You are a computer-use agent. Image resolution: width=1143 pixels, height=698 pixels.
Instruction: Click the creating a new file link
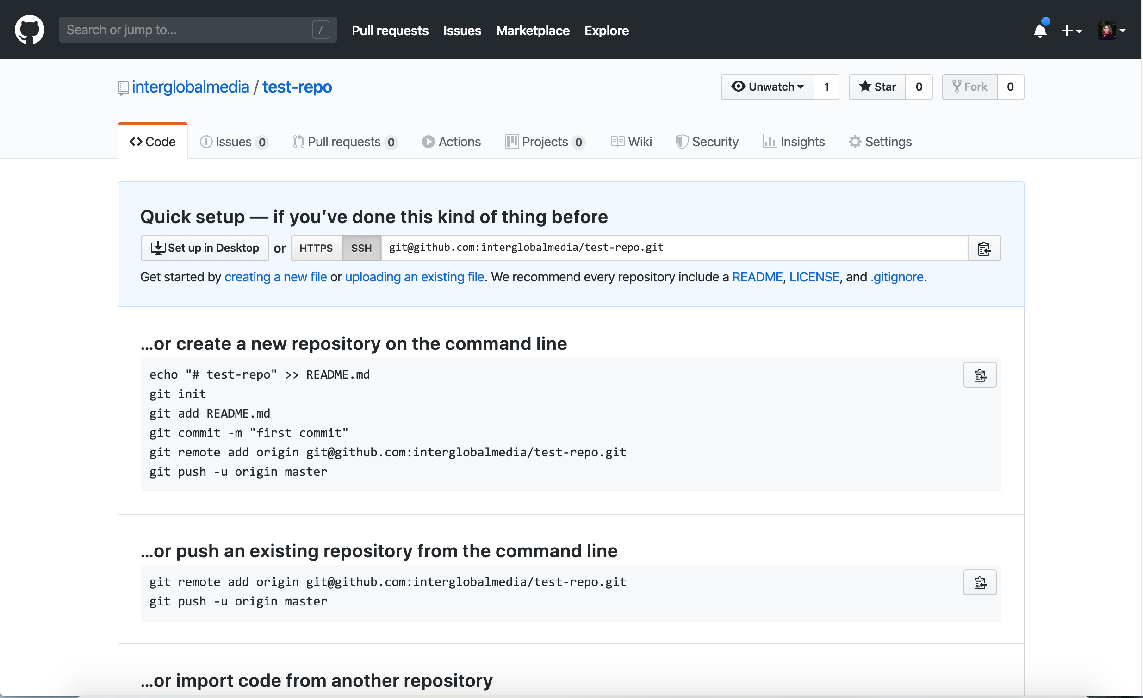[275, 277]
